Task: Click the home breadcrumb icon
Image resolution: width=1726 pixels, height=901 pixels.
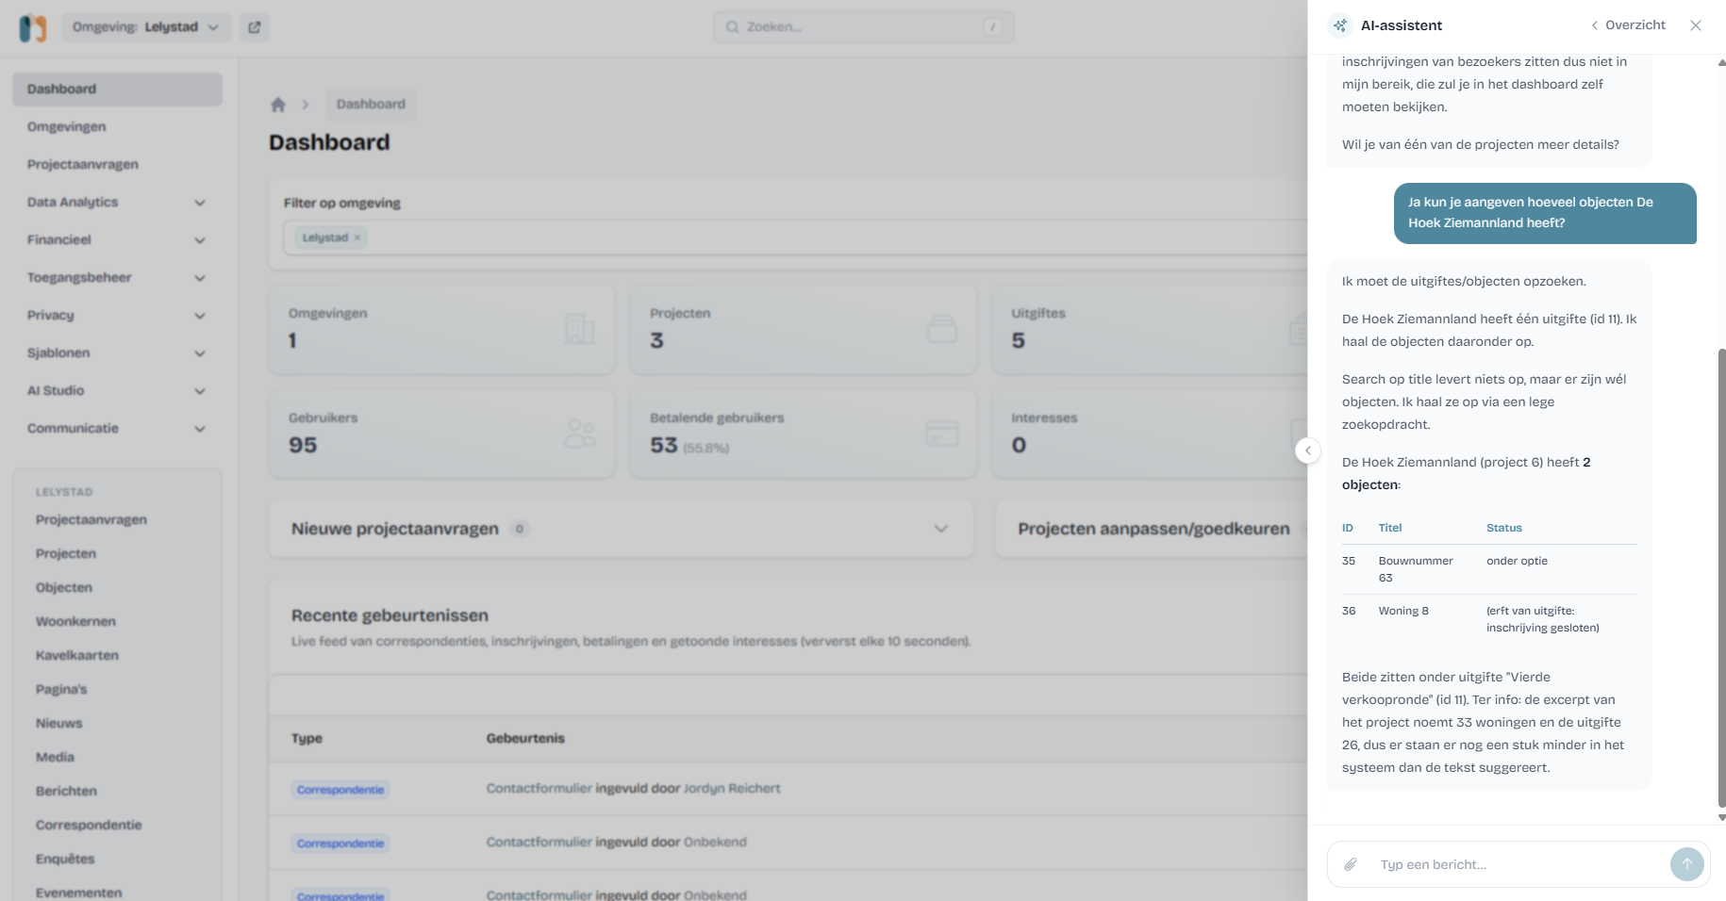Action: (x=278, y=105)
